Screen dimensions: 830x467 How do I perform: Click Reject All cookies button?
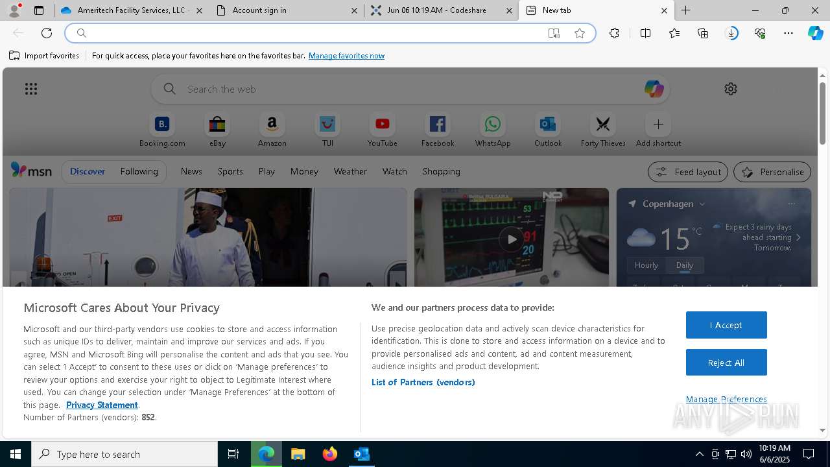(726, 363)
